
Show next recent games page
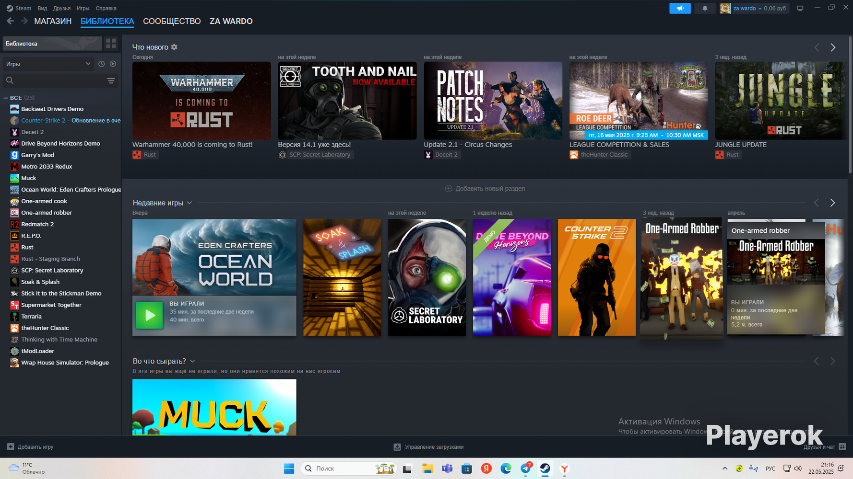tap(833, 203)
